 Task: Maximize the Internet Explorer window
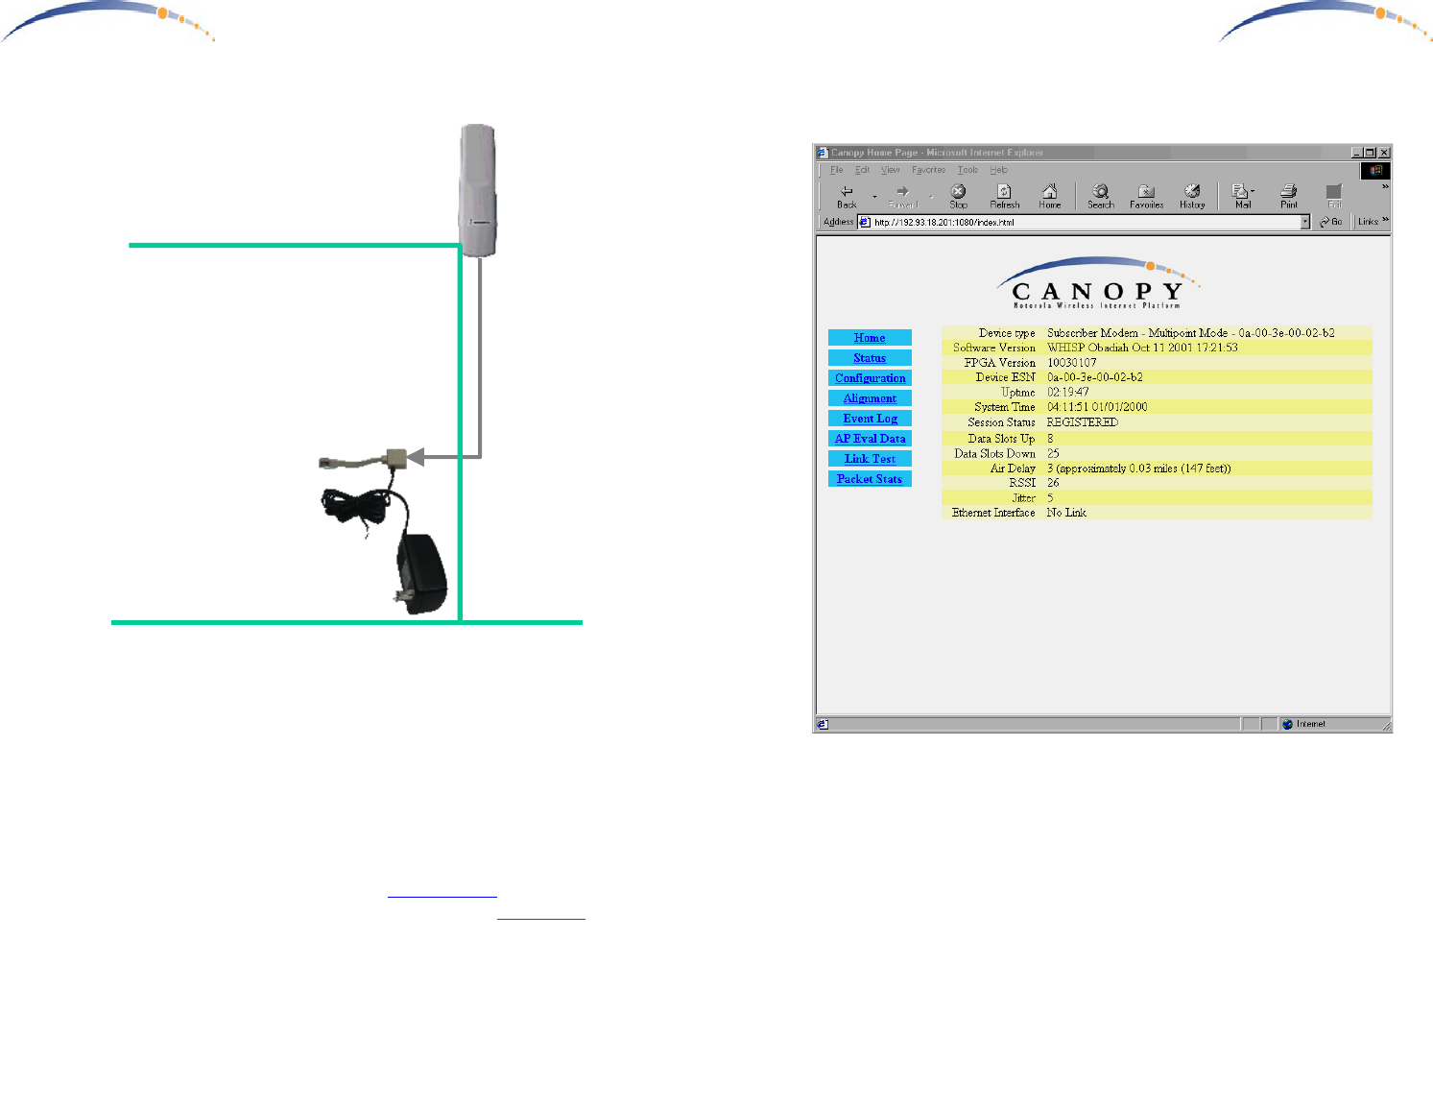tap(1370, 153)
